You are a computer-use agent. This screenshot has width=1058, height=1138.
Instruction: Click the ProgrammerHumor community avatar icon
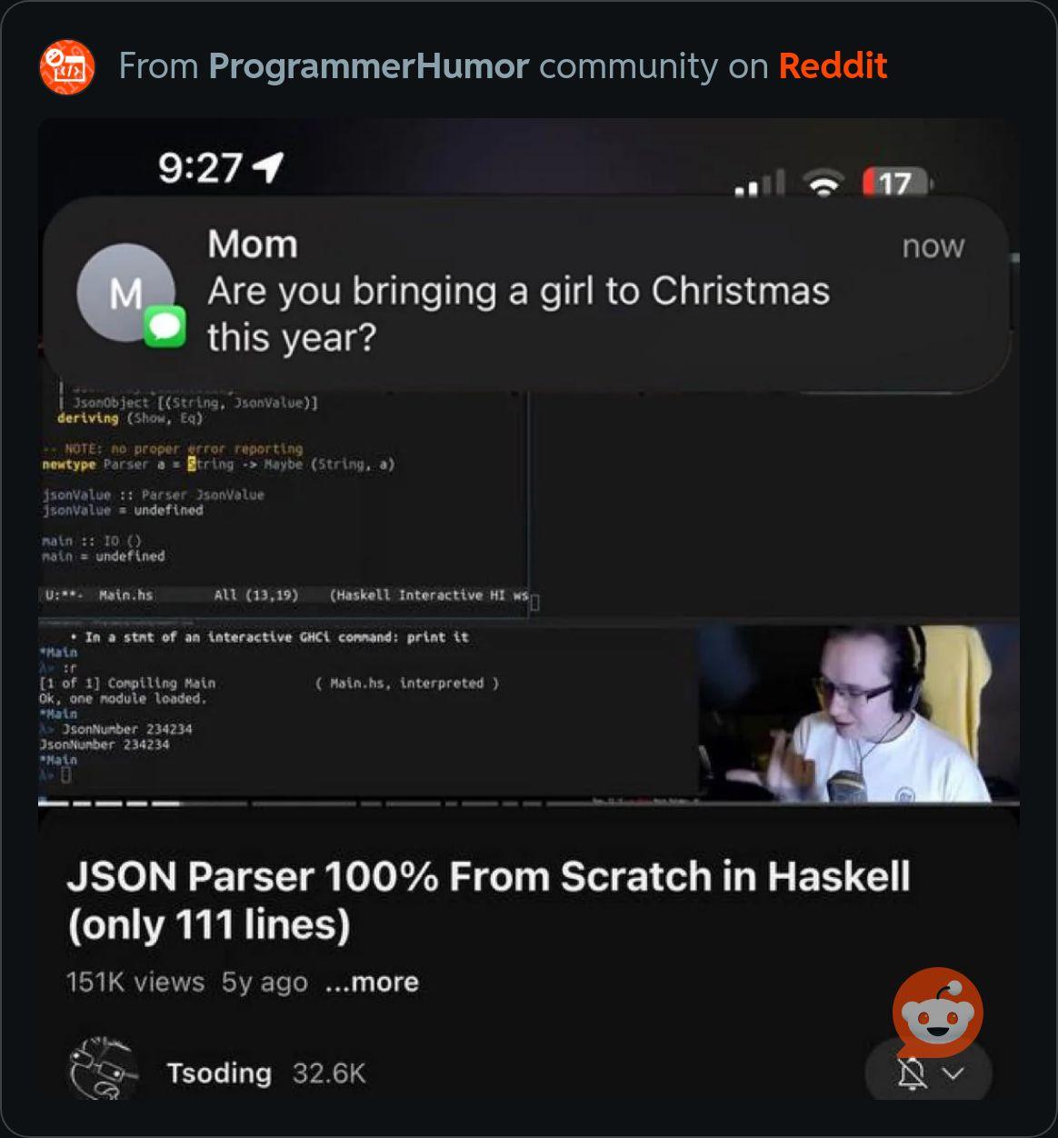67,66
